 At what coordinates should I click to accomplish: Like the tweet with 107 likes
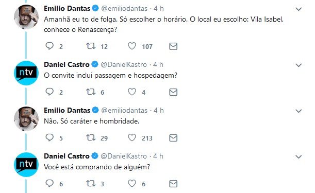click(x=132, y=46)
